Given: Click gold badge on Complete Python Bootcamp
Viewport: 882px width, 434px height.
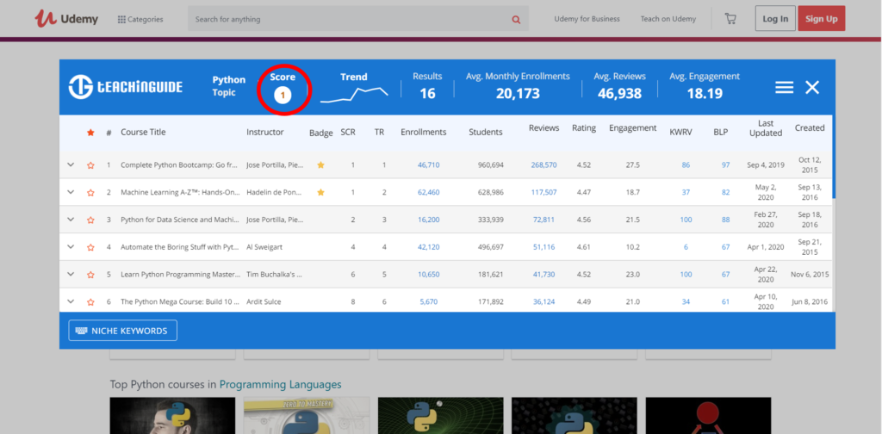Looking at the screenshot, I should click(x=320, y=164).
